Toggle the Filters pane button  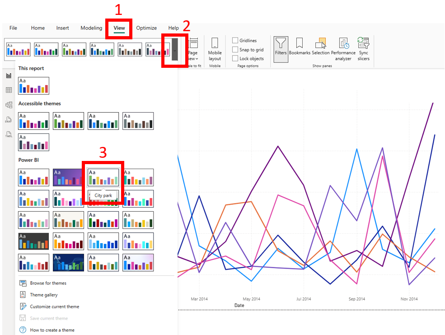[x=281, y=49]
